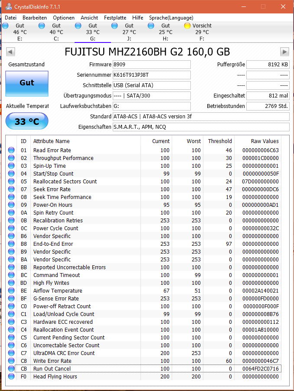
Task: Select the Uncorrectable Sector Count row
Action: coord(148,345)
